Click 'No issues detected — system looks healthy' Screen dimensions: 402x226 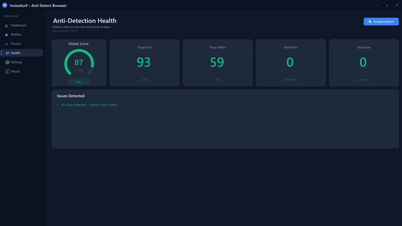[x=89, y=105]
